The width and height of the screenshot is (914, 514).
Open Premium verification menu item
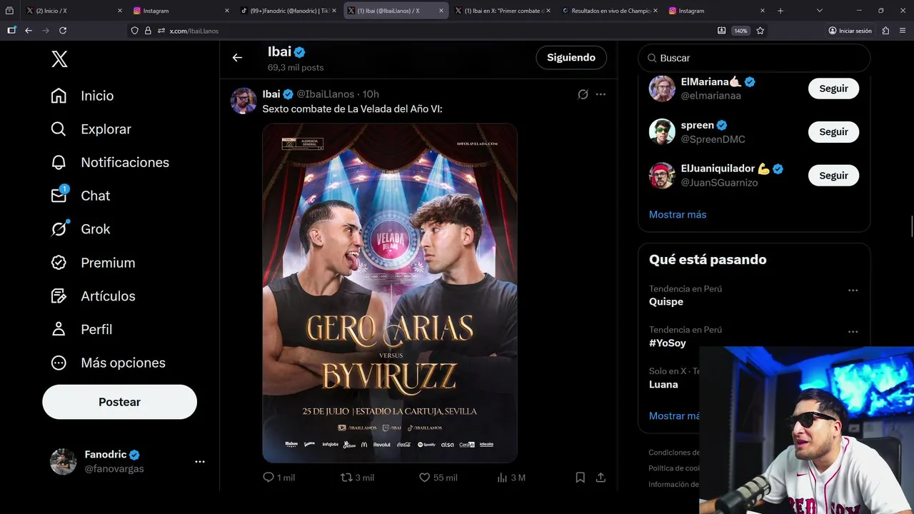point(94,263)
